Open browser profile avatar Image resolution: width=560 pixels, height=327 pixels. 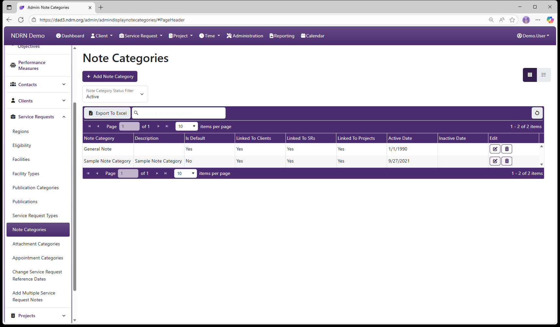pos(526,20)
